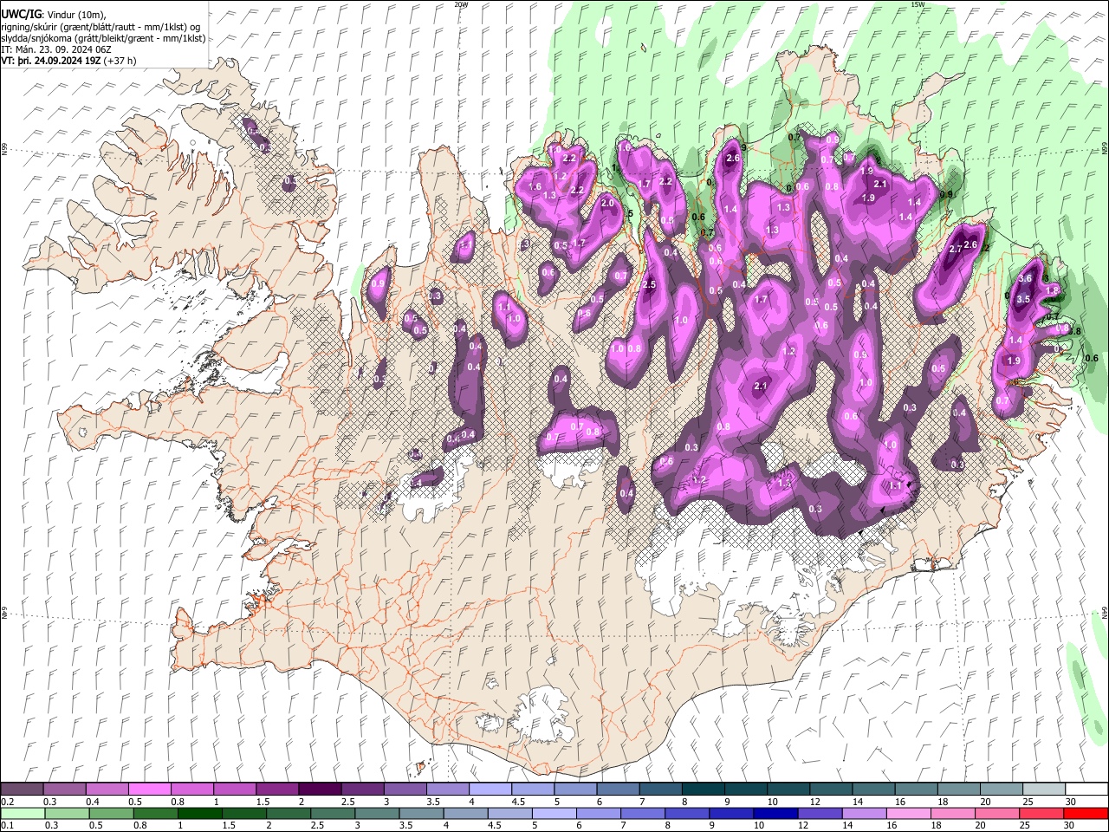Click the "2.0" precipitation value on the map
The height and width of the screenshot is (832, 1109).
(x=607, y=203)
